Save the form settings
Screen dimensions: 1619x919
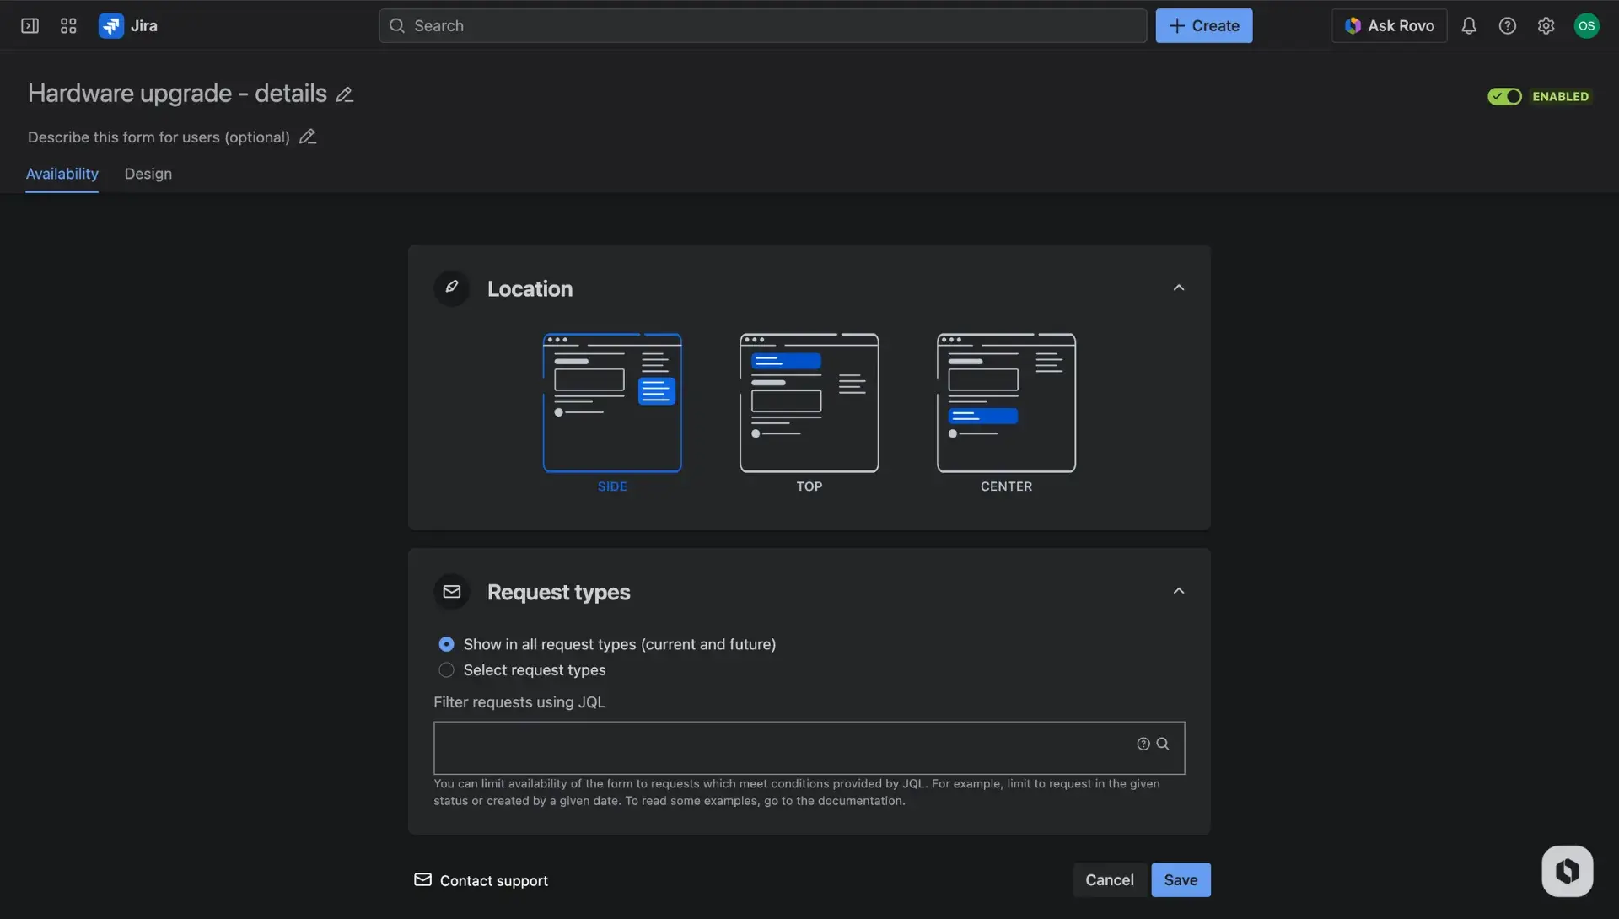(1180, 879)
